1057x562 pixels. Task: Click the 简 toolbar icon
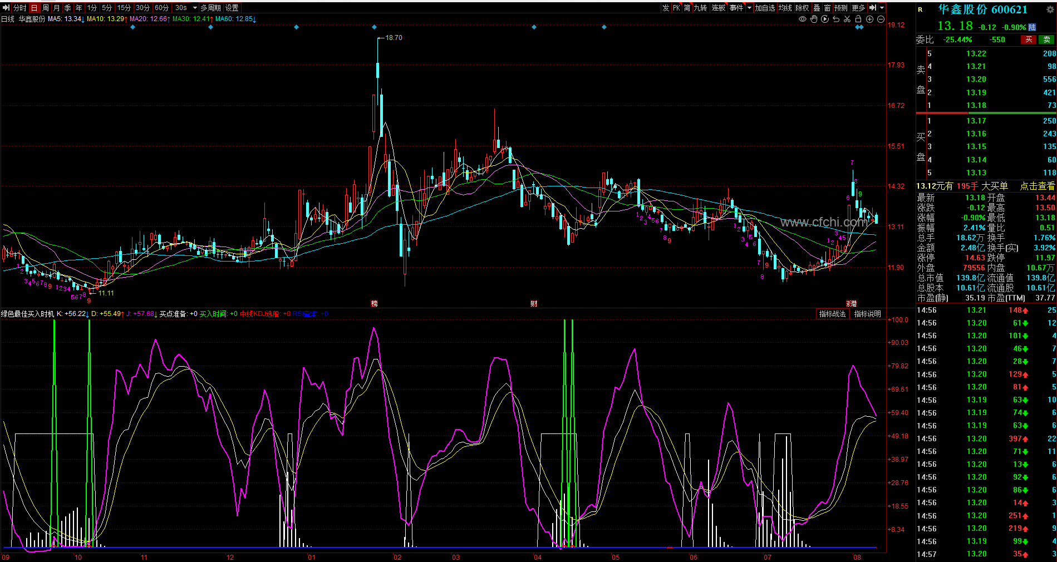pos(687,8)
